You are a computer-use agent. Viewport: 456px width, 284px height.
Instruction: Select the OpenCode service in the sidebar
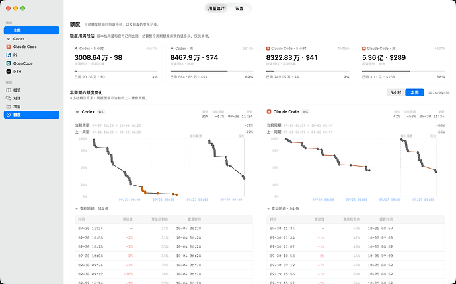coord(32,63)
